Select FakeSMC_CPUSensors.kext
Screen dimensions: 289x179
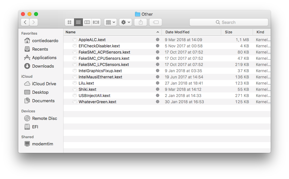pyautogui.click(x=104, y=58)
